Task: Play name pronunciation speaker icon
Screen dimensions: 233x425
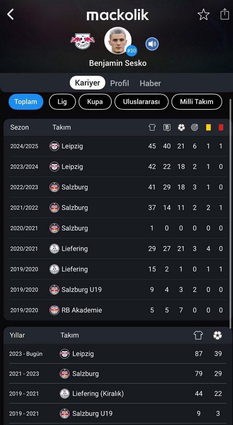Action: (152, 44)
